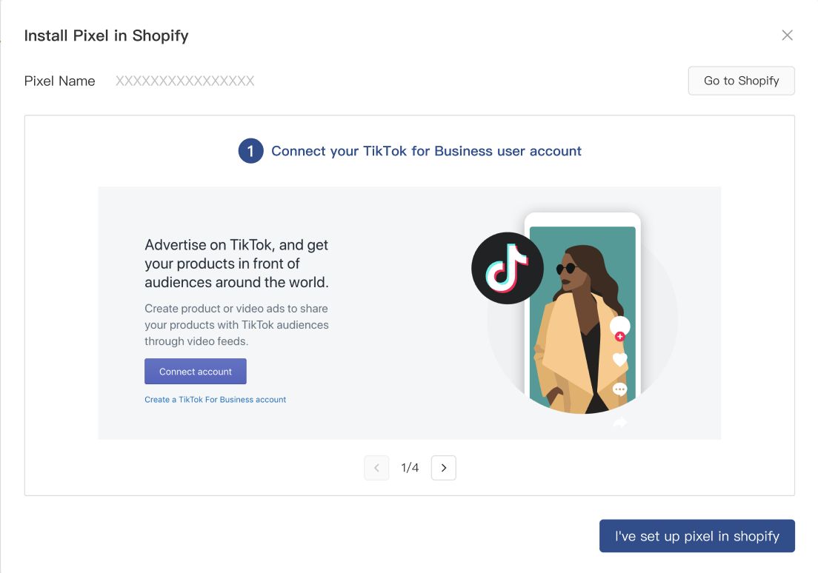This screenshot has height=573, width=818.
Task: Click the TikTok logo icon
Action: 507,268
